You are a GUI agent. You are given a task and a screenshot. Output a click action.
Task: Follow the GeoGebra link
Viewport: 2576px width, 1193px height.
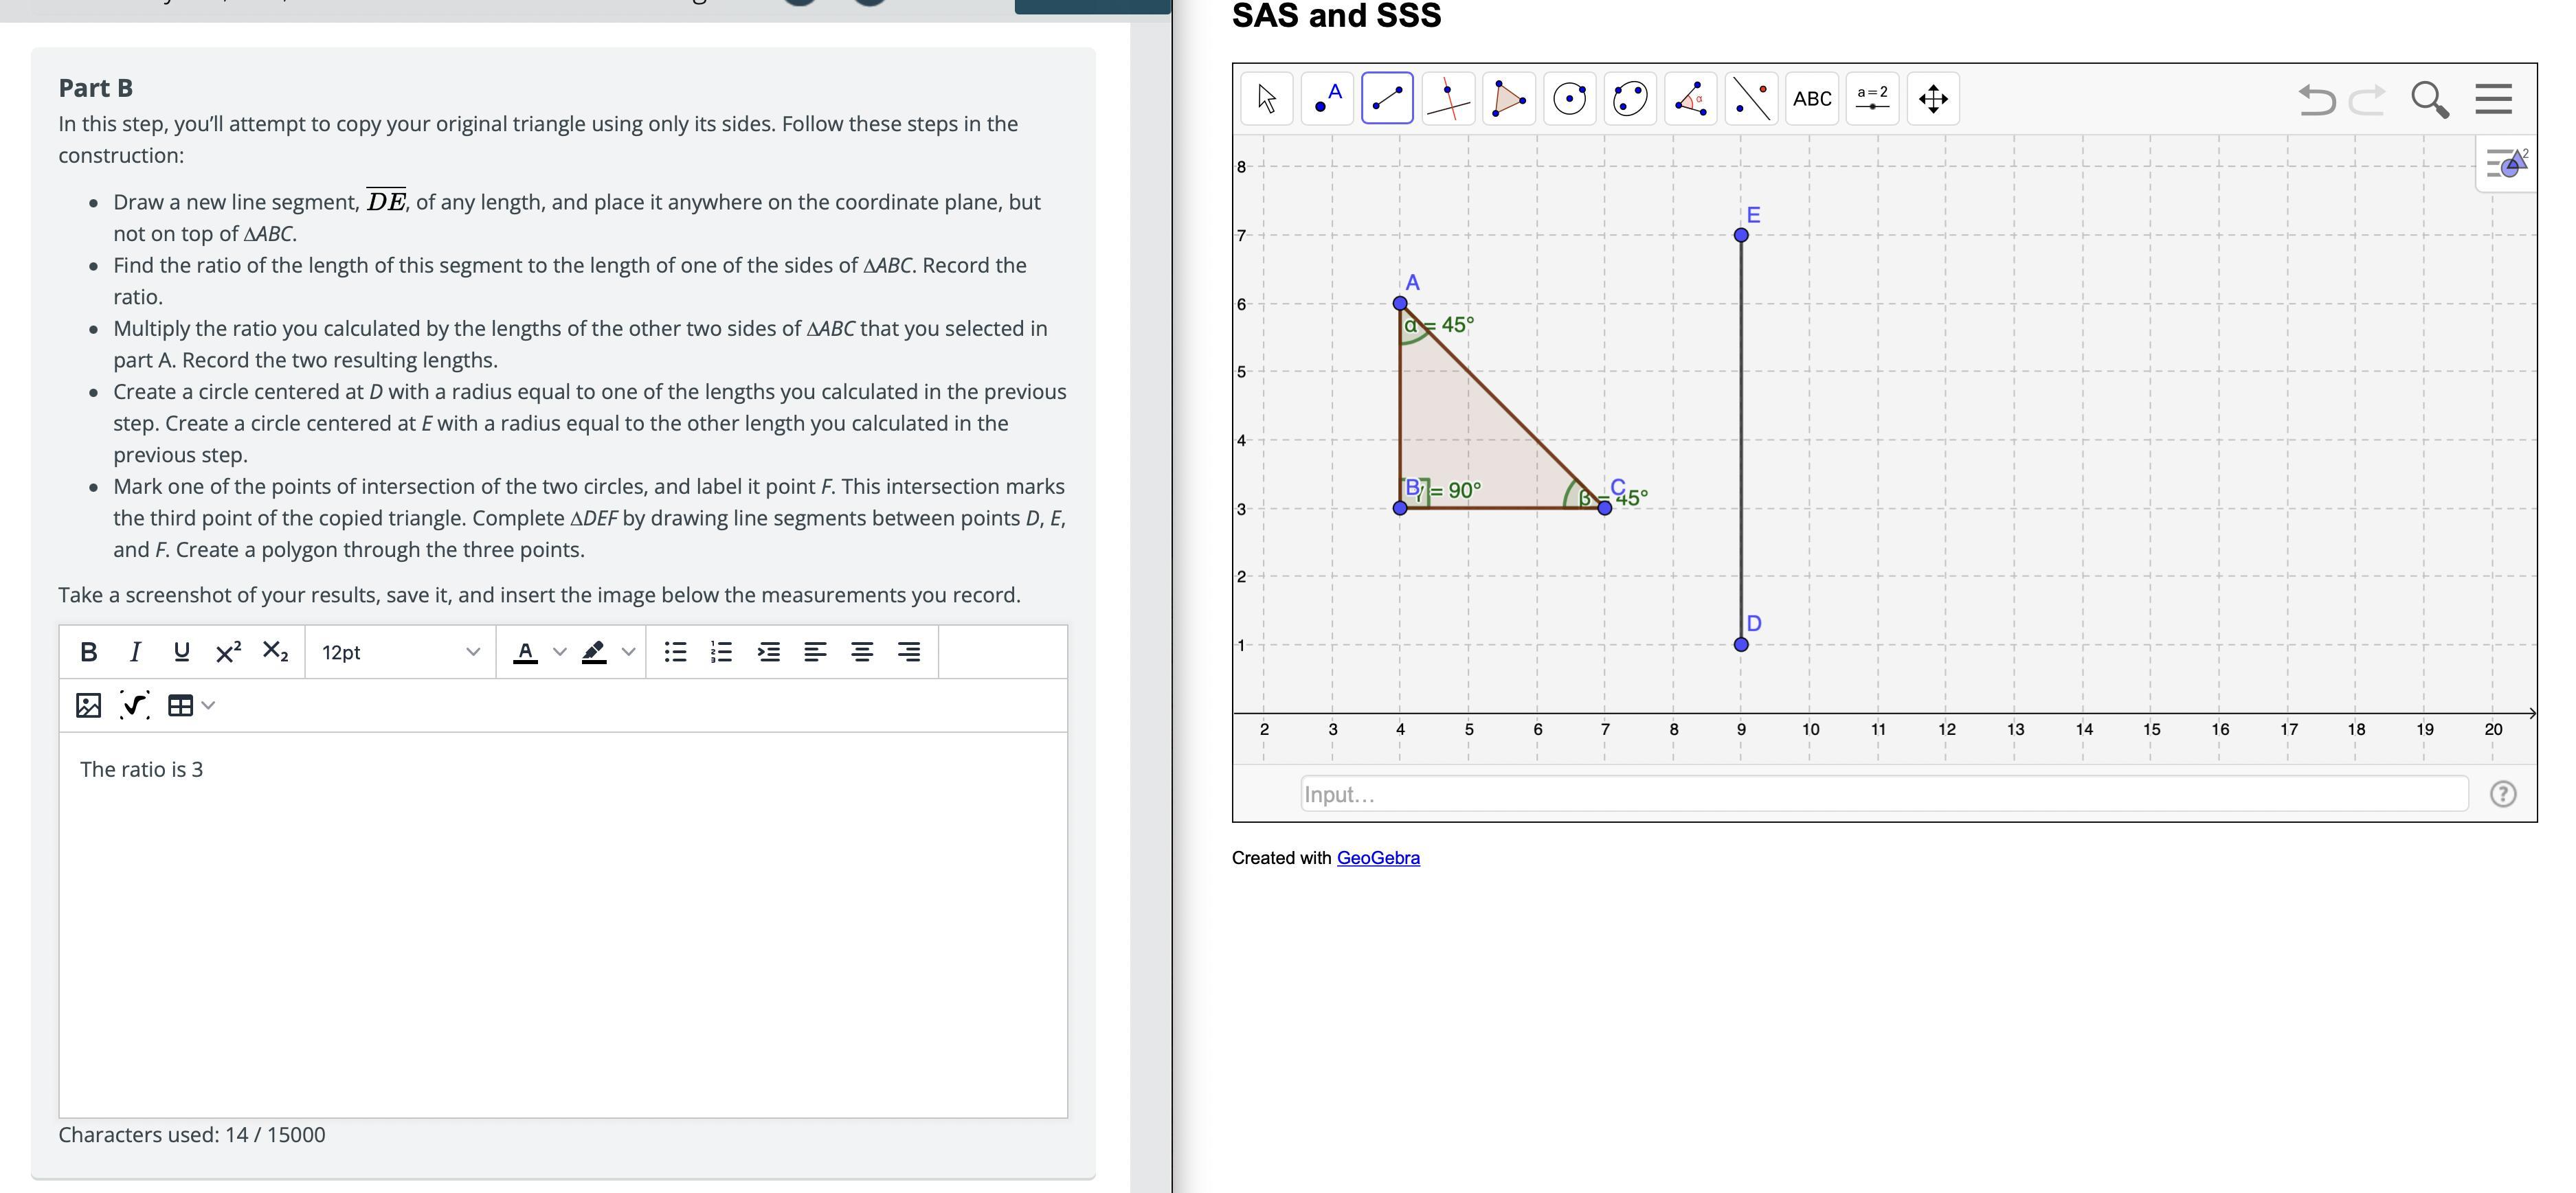(1377, 857)
